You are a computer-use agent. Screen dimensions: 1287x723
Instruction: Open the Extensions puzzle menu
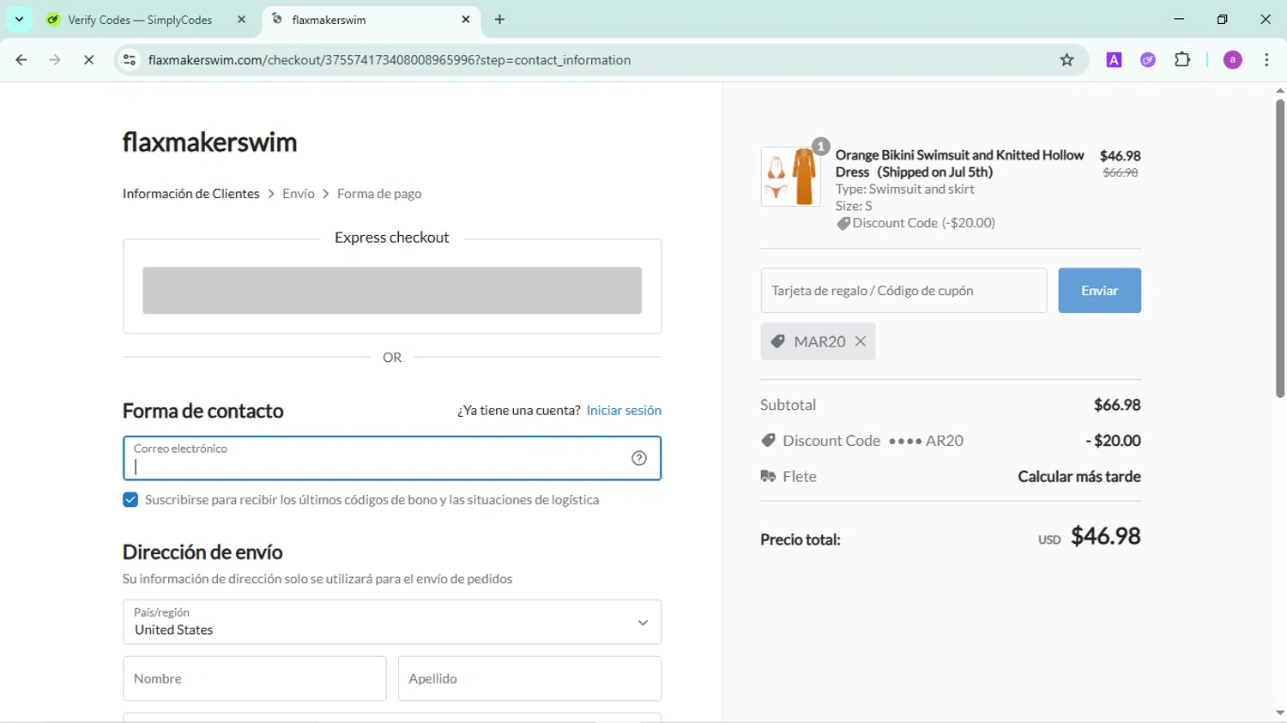pos(1182,60)
